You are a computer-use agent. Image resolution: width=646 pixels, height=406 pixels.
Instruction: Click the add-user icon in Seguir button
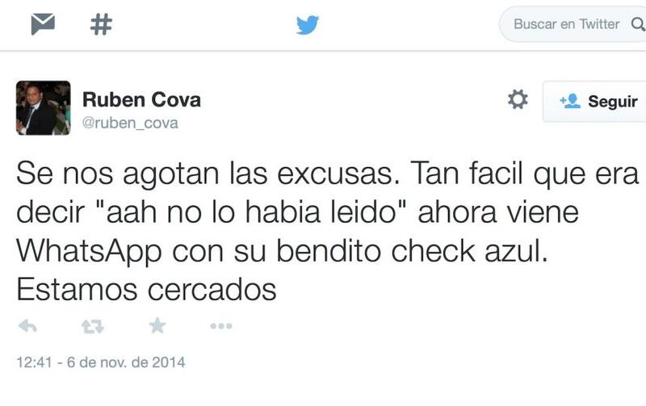point(570,101)
